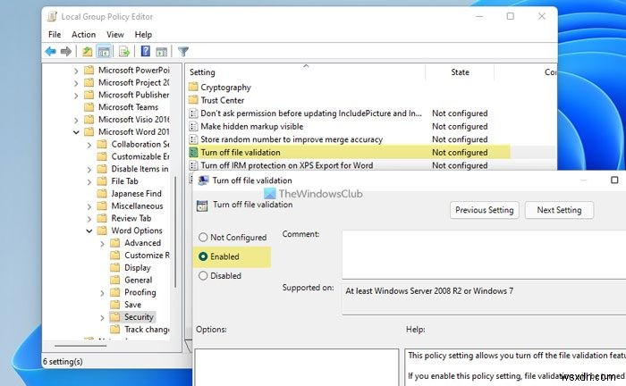Go up one level folder icon
This screenshot has height=386, width=626.
[87, 52]
